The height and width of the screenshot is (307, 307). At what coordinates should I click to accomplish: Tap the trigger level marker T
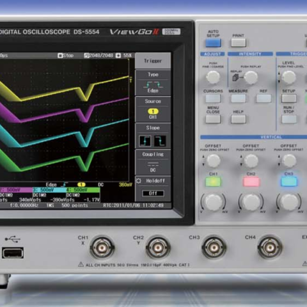pyautogui.click(x=130, y=80)
